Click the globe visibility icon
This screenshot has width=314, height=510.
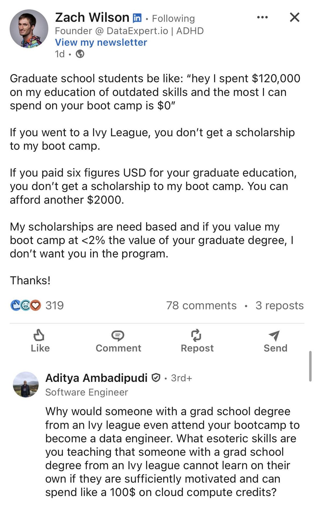click(x=80, y=54)
